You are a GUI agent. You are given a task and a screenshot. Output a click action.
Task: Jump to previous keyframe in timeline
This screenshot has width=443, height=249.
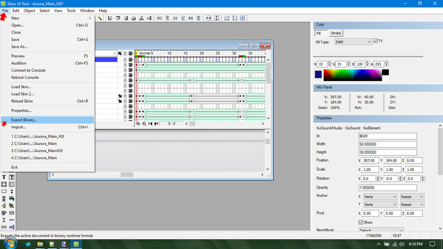[150, 124]
